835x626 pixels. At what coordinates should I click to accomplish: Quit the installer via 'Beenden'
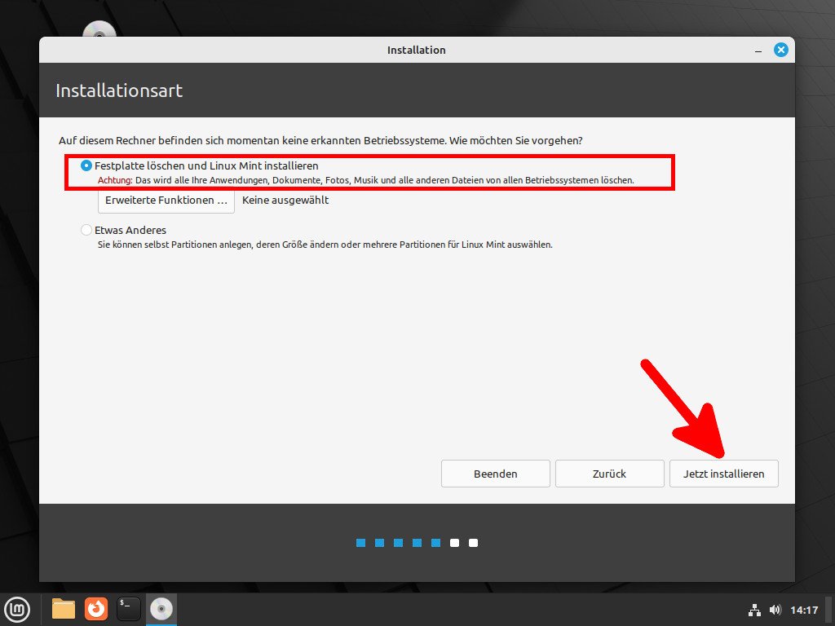click(x=495, y=474)
